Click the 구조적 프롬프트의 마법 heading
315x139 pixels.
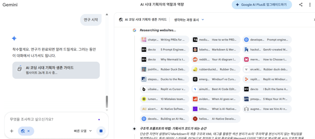pos(173,129)
